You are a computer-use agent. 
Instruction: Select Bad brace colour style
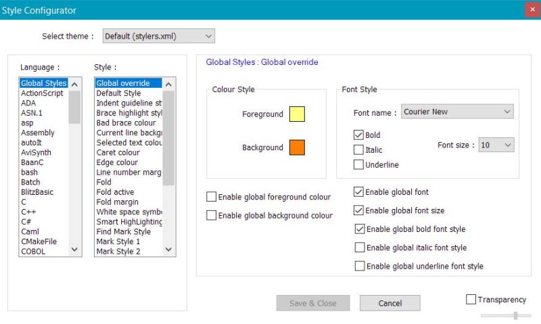pyautogui.click(x=128, y=123)
